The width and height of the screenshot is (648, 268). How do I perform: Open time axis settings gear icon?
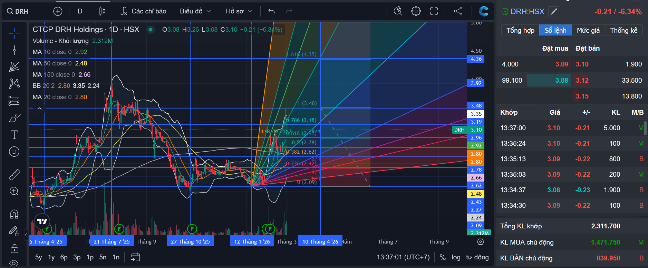pyautogui.click(x=480, y=242)
